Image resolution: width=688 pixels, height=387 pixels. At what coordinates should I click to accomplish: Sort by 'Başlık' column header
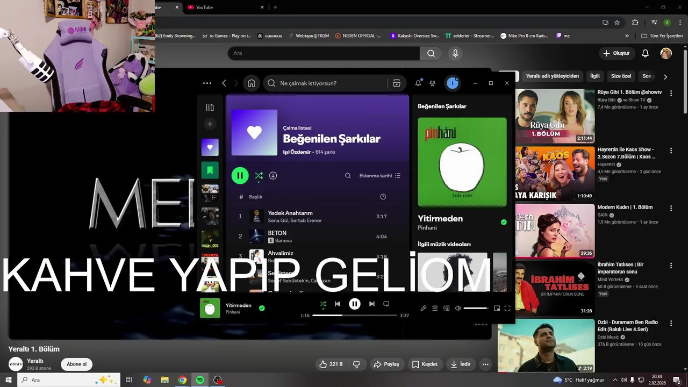pyautogui.click(x=255, y=197)
